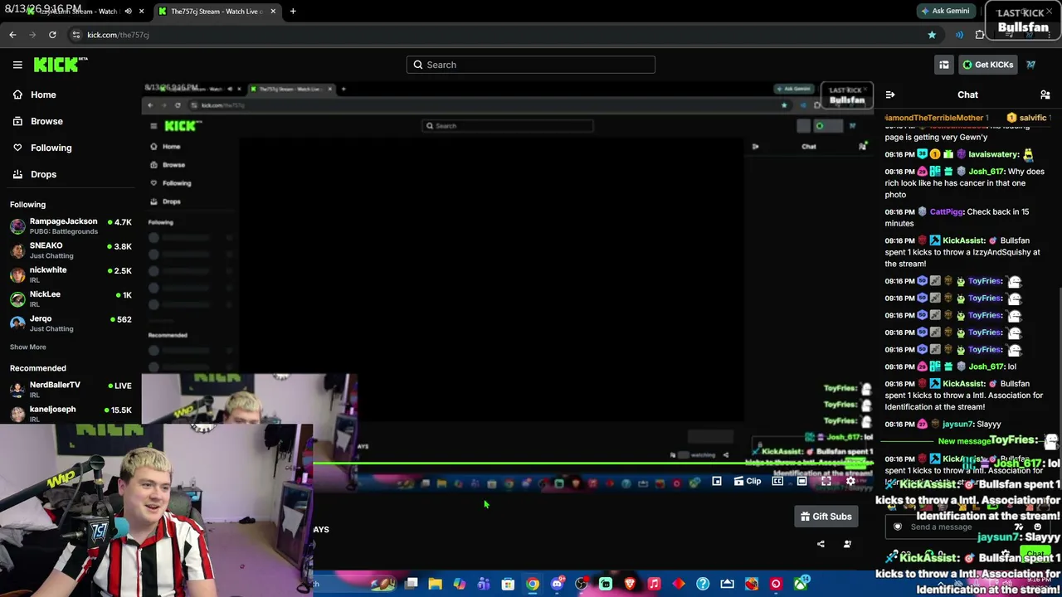
Task: Open NickLee's channel in Following
Action: (x=71, y=298)
